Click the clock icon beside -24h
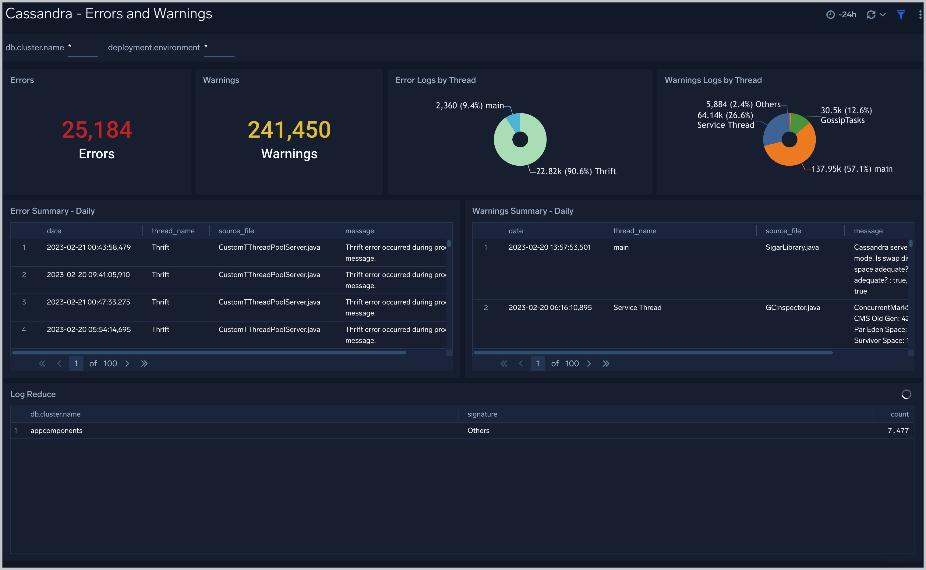 coord(830,15)
